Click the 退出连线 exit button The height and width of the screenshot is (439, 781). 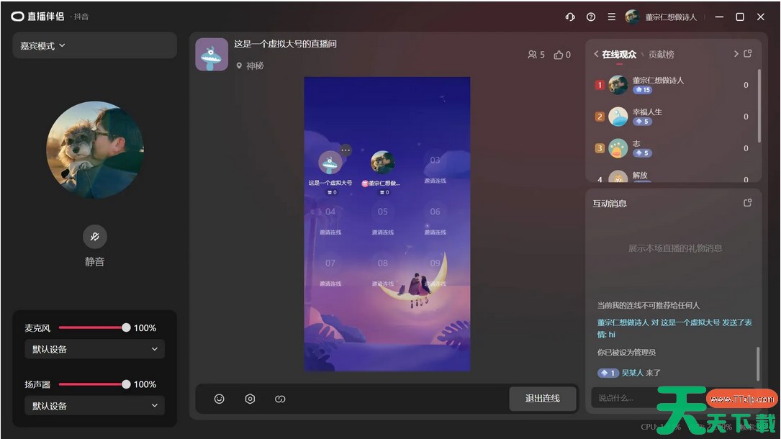coord(543,399)
